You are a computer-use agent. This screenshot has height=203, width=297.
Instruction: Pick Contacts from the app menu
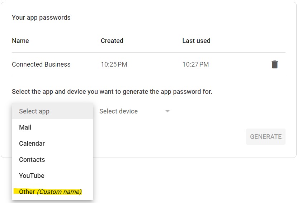coord(32,160)
